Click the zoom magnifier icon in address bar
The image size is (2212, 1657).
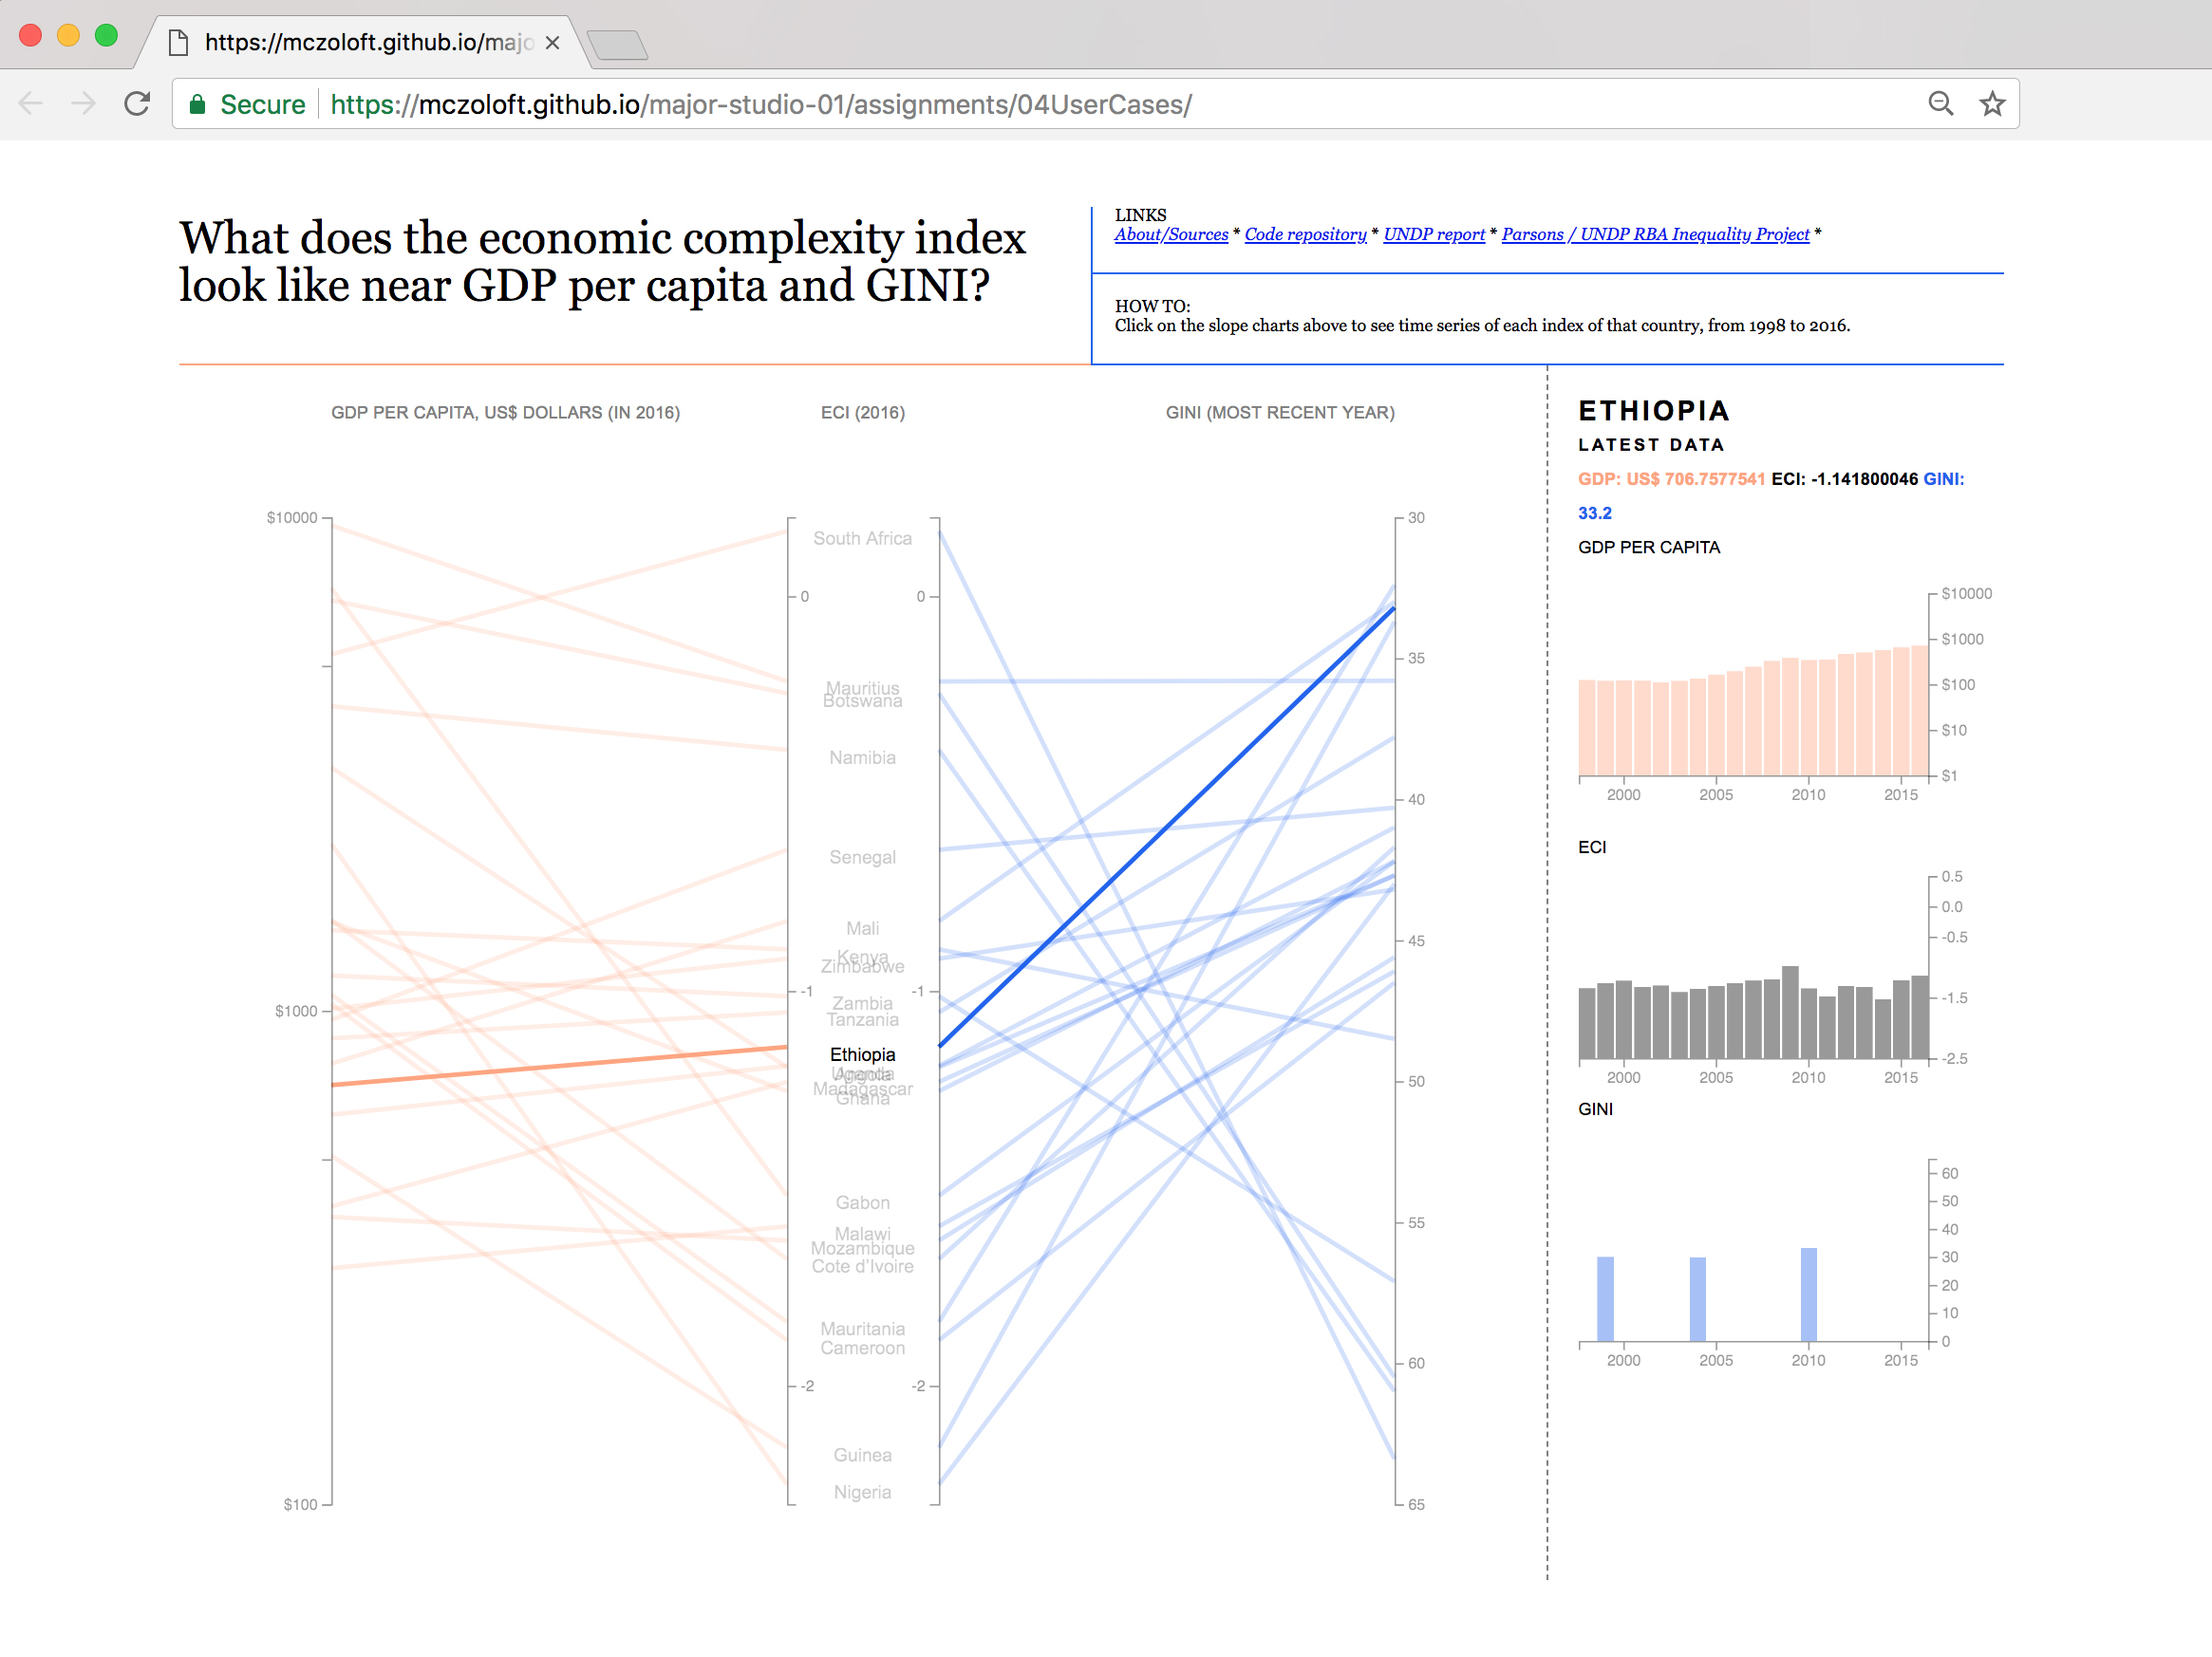(1940, 104)
